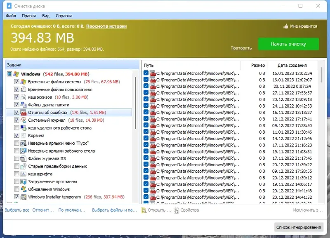The width and height of the screenshot is (330, 238).
Task: Uncheck file row dated 20.12.2022 13:09:18
Action: 146,99
